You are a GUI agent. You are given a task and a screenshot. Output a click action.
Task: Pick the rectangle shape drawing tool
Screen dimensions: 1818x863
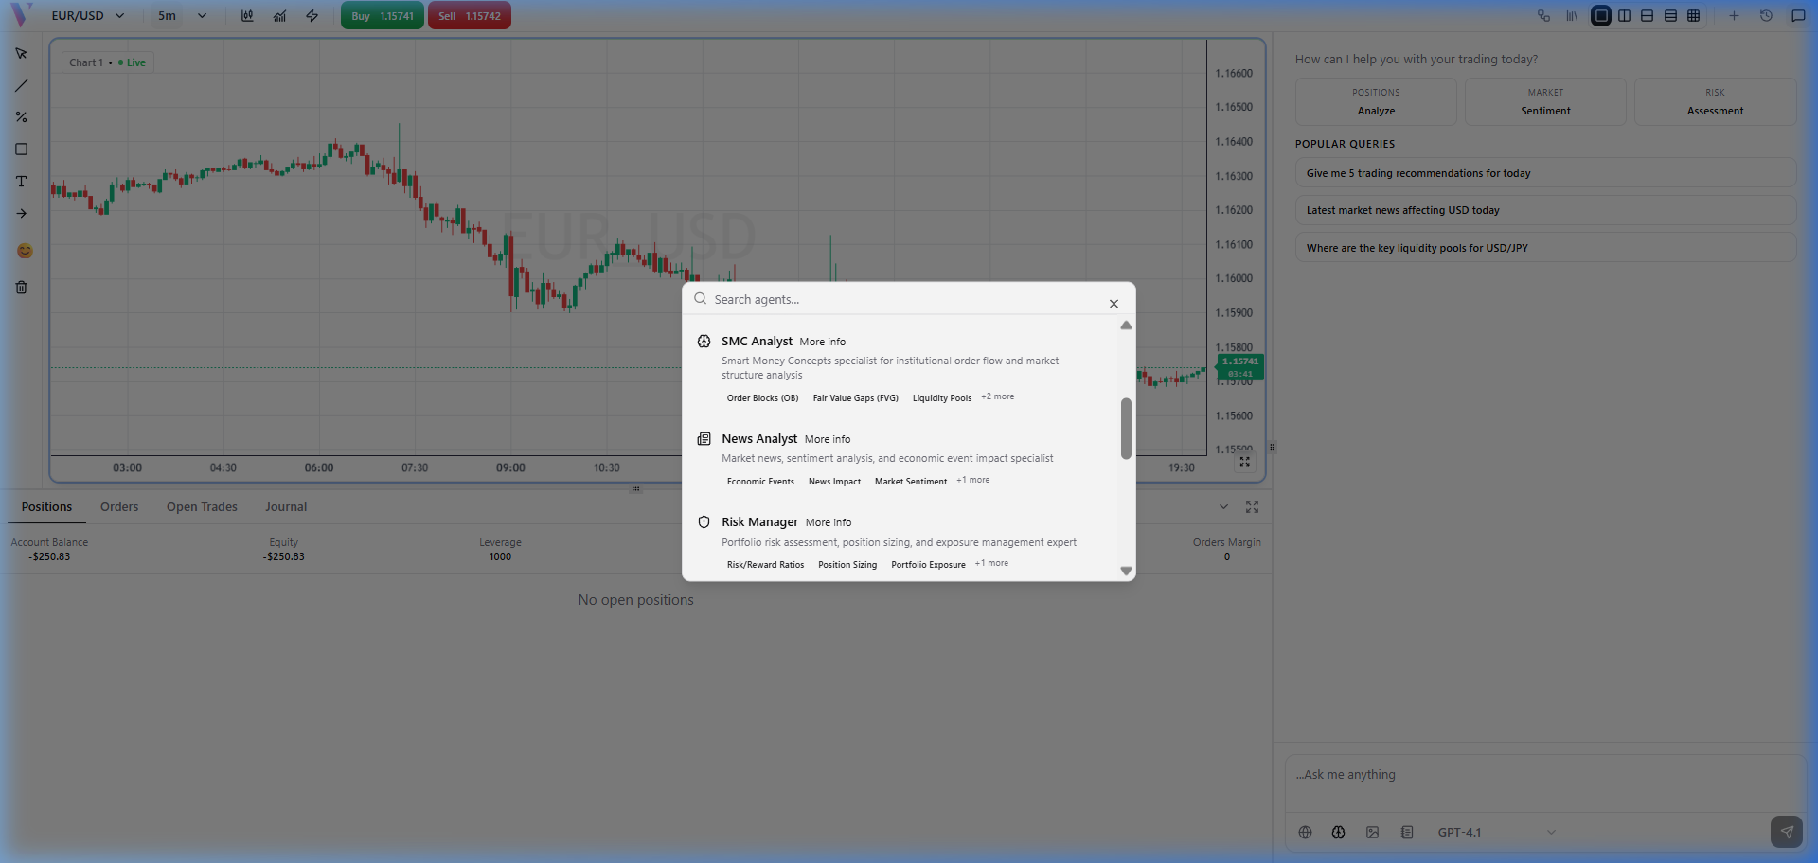tap(21, 150)
